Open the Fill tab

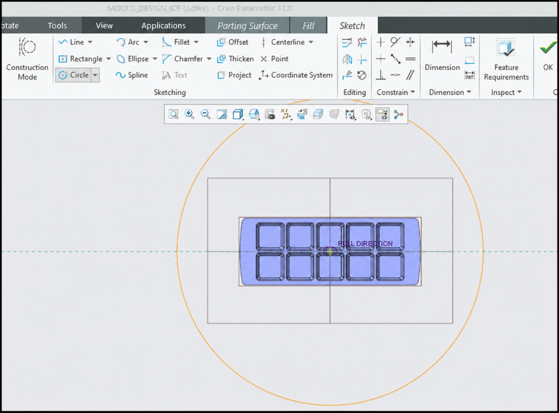(x=308, y=26)
